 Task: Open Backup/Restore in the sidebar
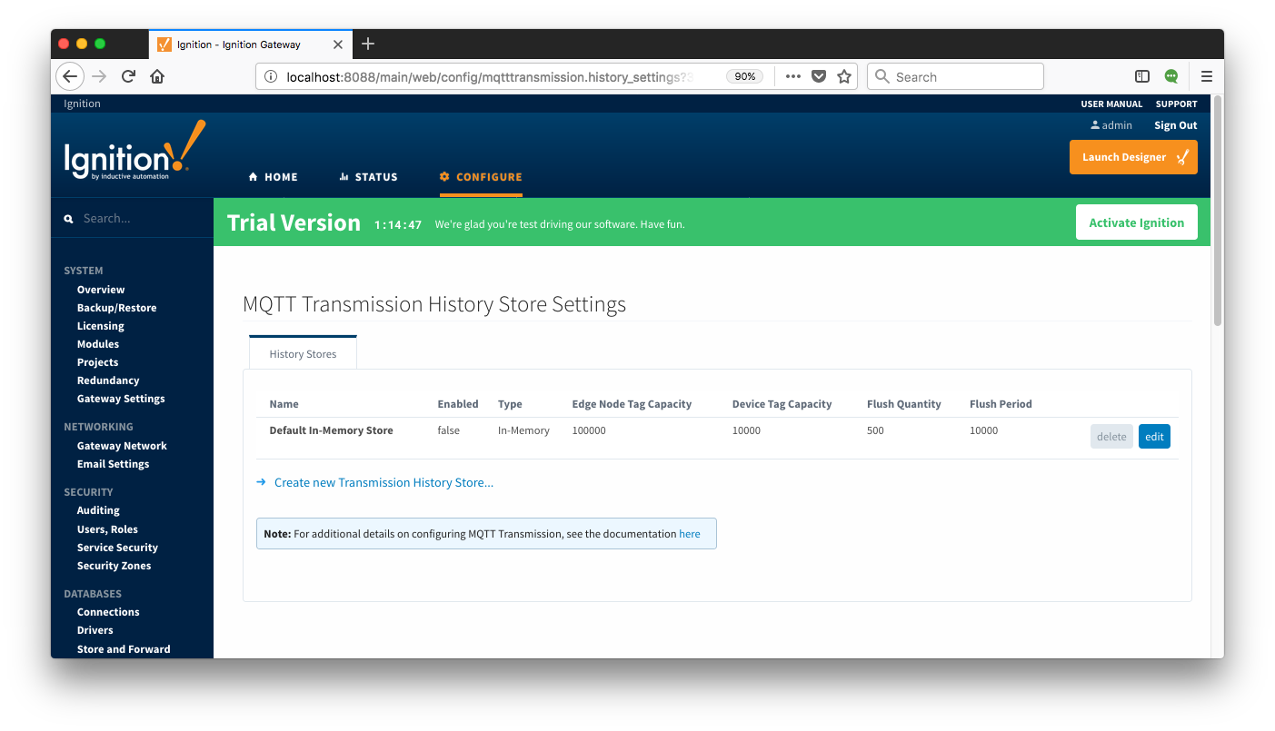click(x=116, y=308)
